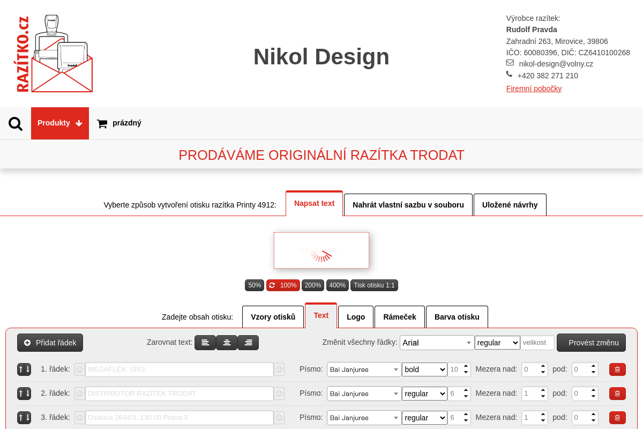Click Tisk otisku 1:1 button

[x=374, y=285]
